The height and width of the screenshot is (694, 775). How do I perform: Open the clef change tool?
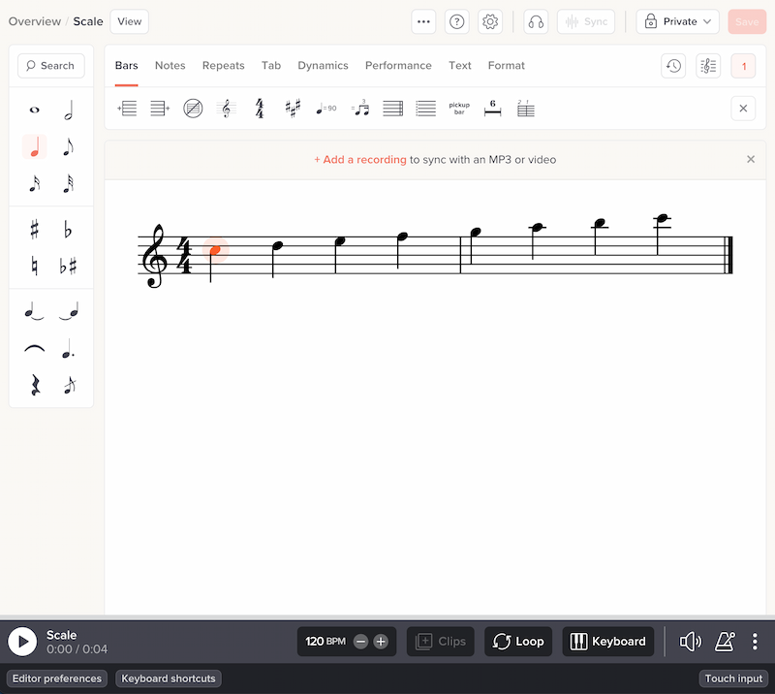(x=227, y=108)
